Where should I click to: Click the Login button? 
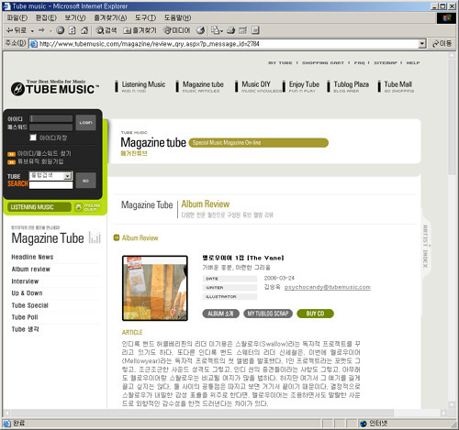click(x=85, y=123)
